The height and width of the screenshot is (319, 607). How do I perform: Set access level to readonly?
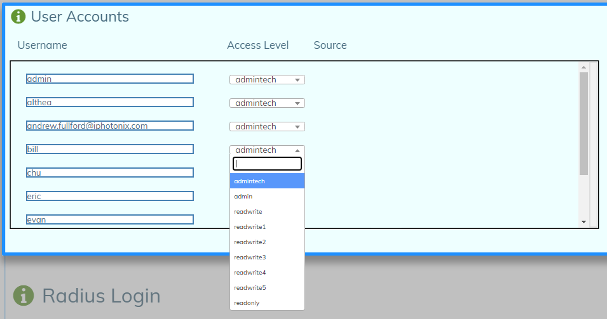click(267, 303)
